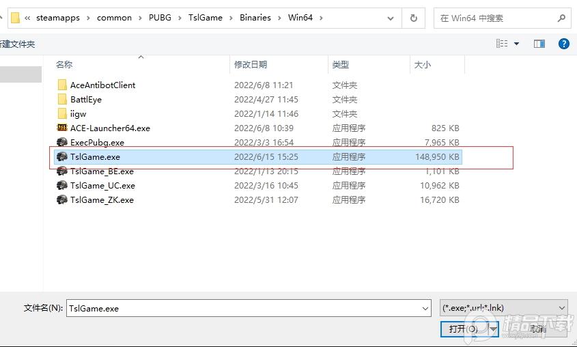Toggle the preview pane icon
The image size is (577, 347).
coord(539,44)
